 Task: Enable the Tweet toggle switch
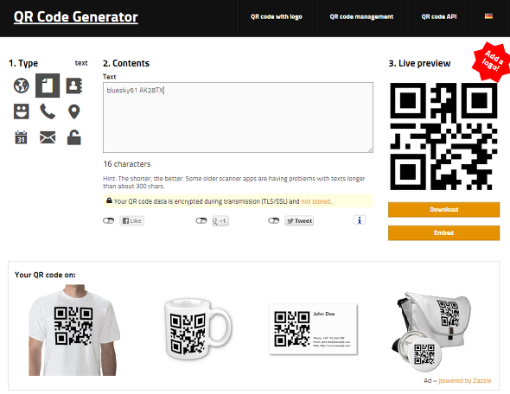click(273, 220)
